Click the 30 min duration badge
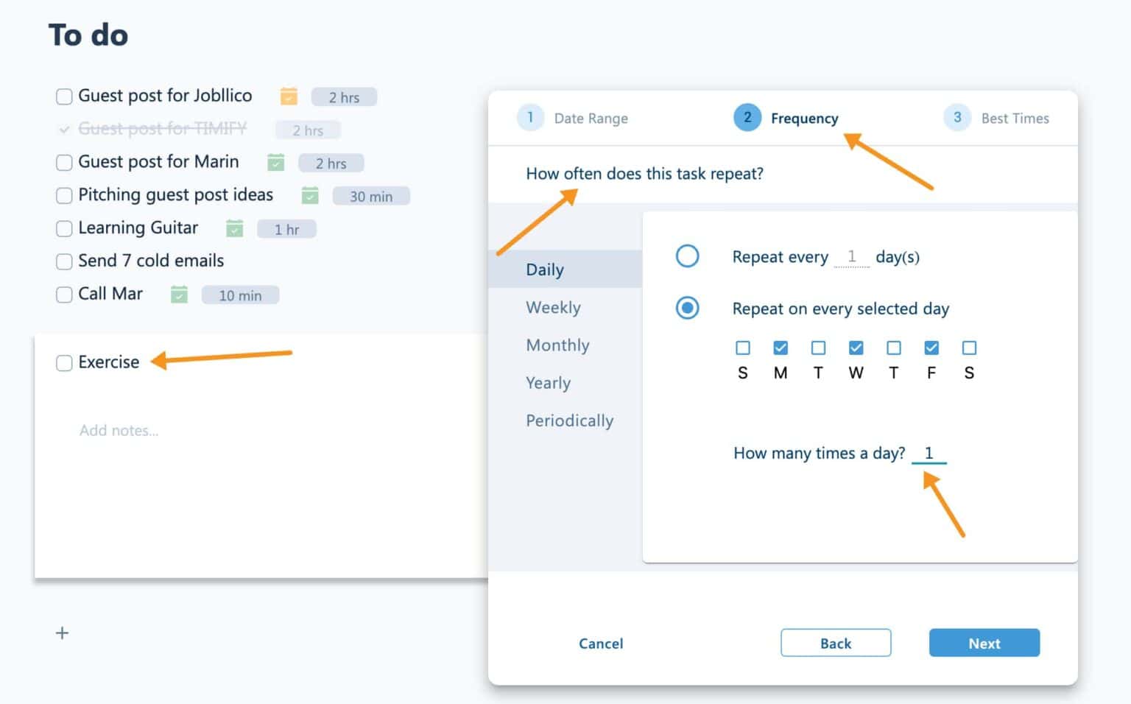1131x704 pixels. coord(370,196)
